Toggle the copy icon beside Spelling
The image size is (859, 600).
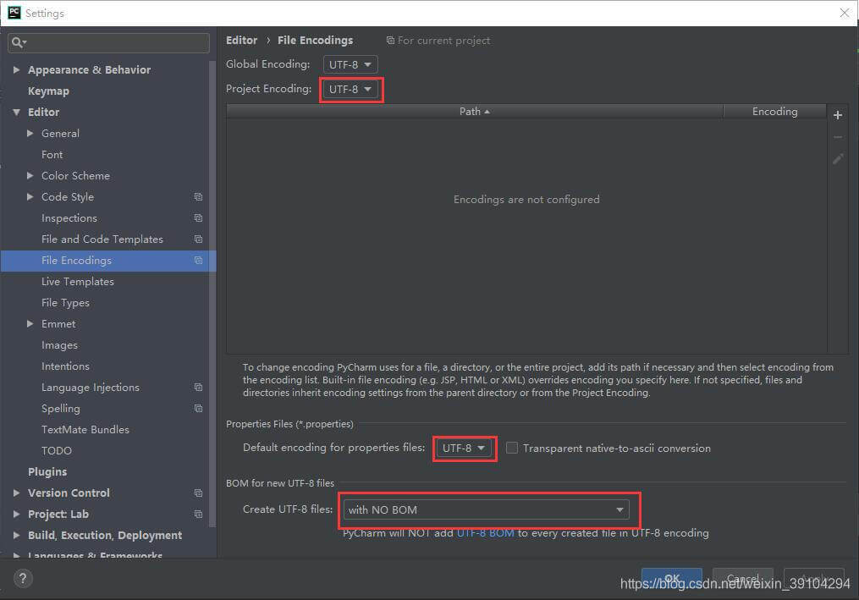tap(198, 409)
